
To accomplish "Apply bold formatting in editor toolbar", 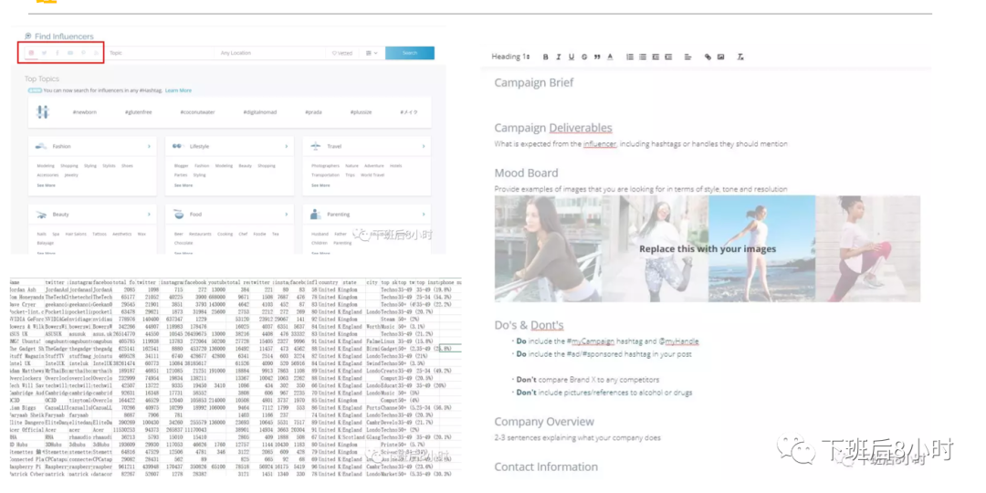I will click(546, 57).
